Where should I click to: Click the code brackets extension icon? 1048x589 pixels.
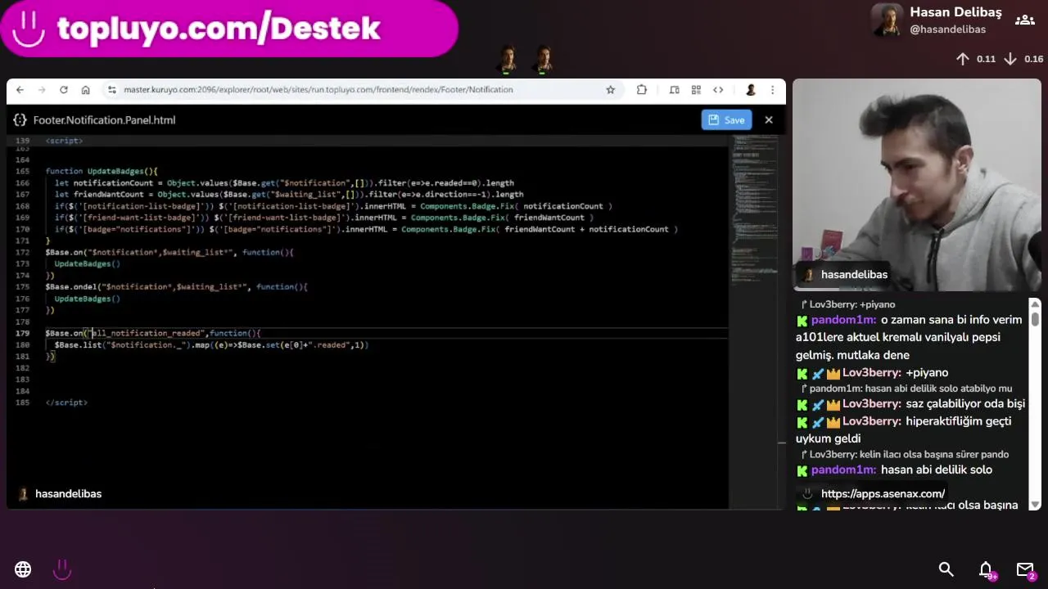[x=718, y=90]
